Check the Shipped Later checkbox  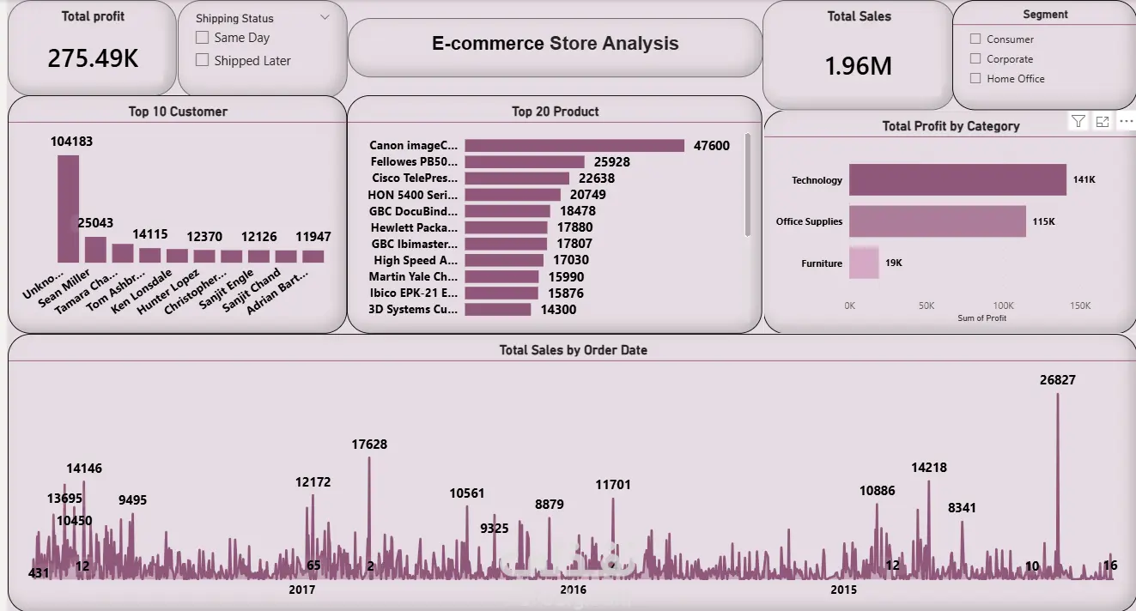(203, 60)
